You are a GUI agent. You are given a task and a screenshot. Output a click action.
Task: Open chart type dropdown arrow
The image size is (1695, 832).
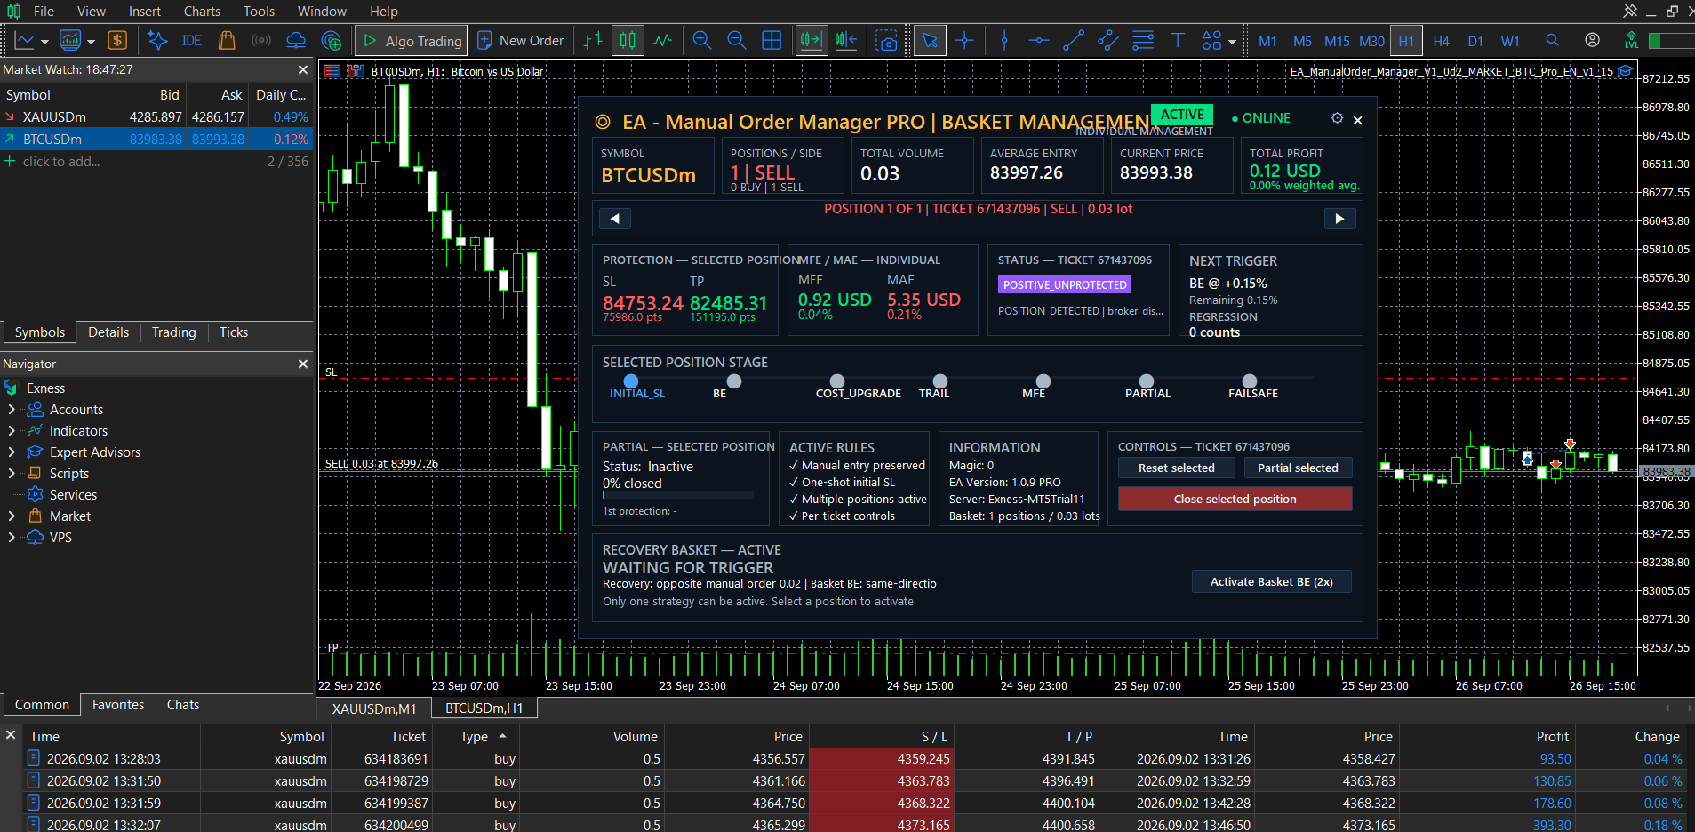tap(44, 42)
